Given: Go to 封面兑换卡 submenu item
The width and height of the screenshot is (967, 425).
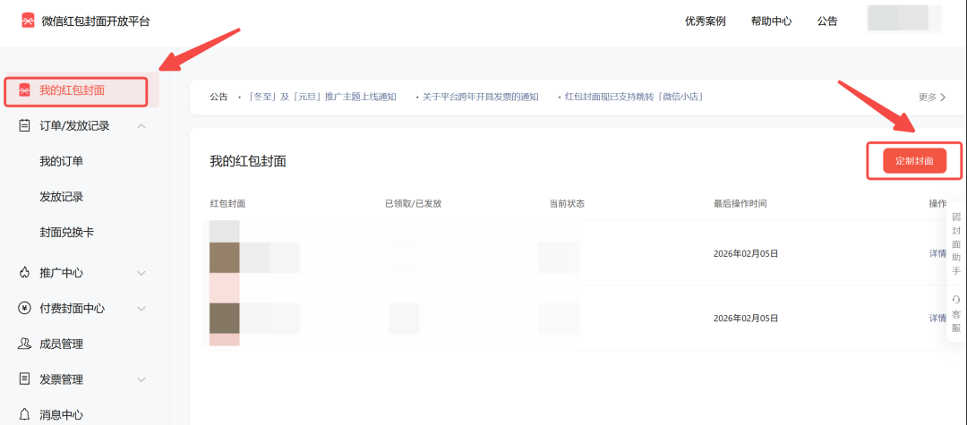Looking at the screenshot, I should (67, 233).
